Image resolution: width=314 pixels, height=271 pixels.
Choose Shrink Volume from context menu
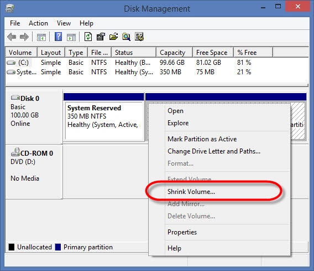click(x=191, y=192)
